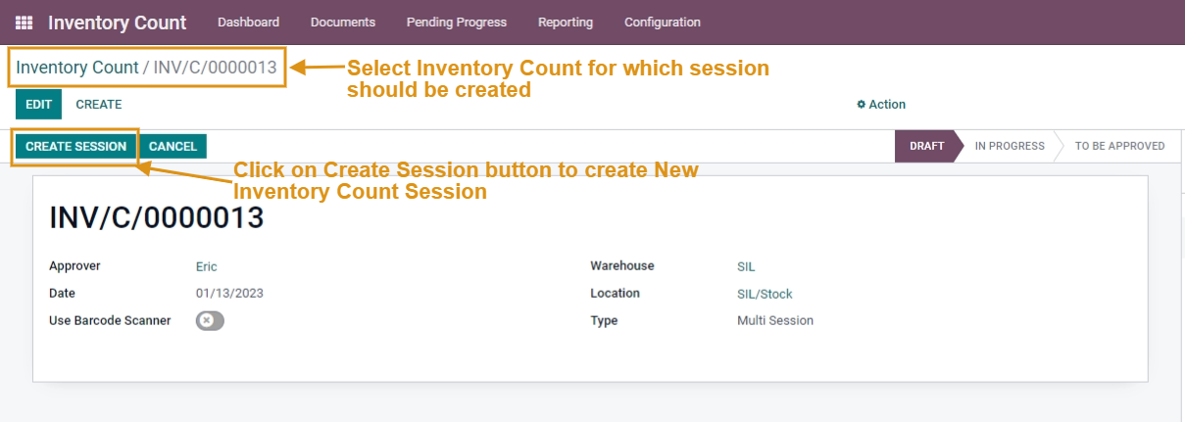Open the Pending Progress menu
Viewport: 1185px width, 422px height.
pos(456,23)
